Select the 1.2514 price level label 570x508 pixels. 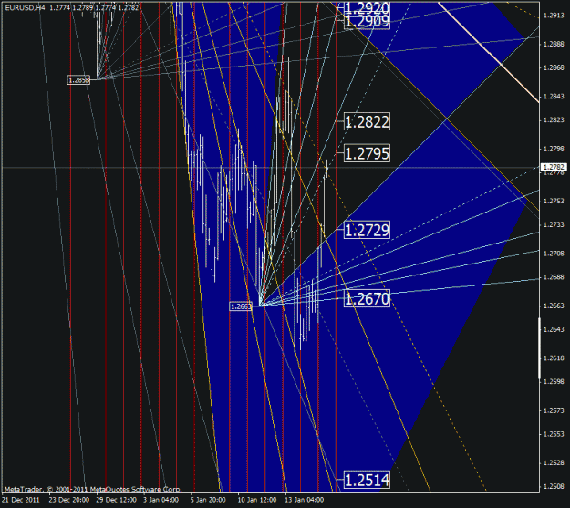[367, 480]
